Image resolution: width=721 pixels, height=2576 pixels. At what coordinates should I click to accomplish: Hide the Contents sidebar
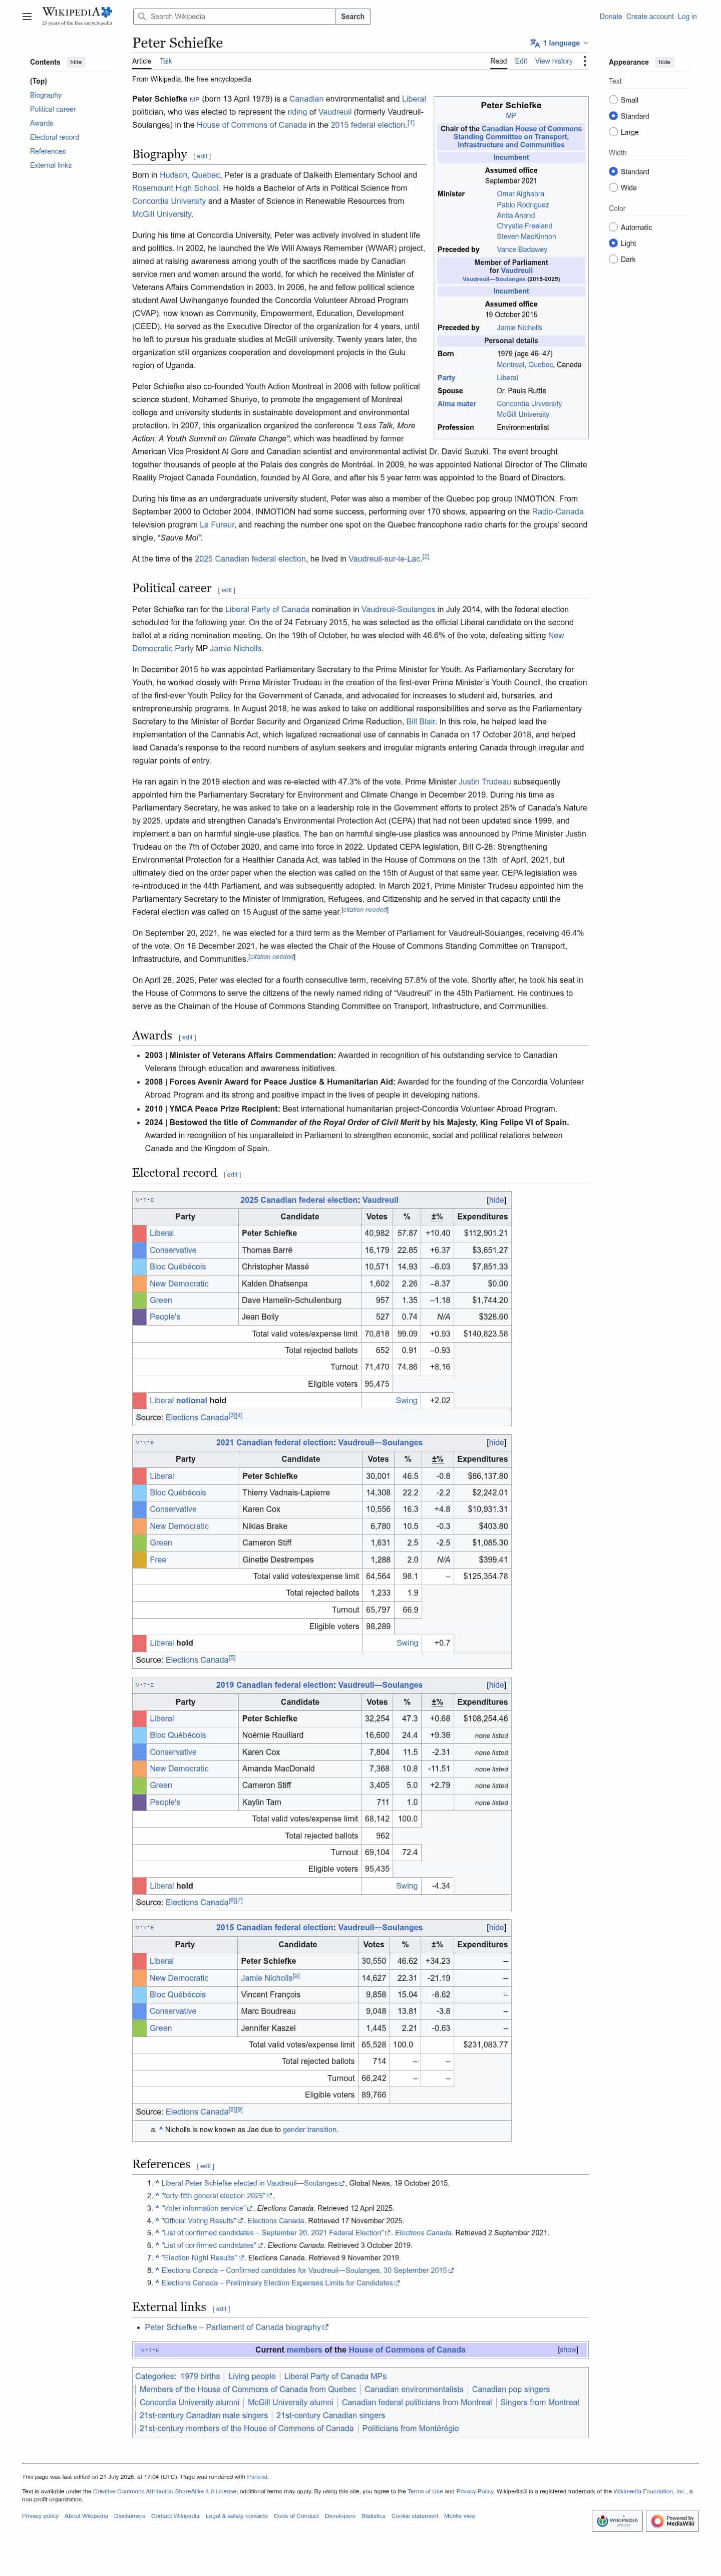click(x=76, y=62)
